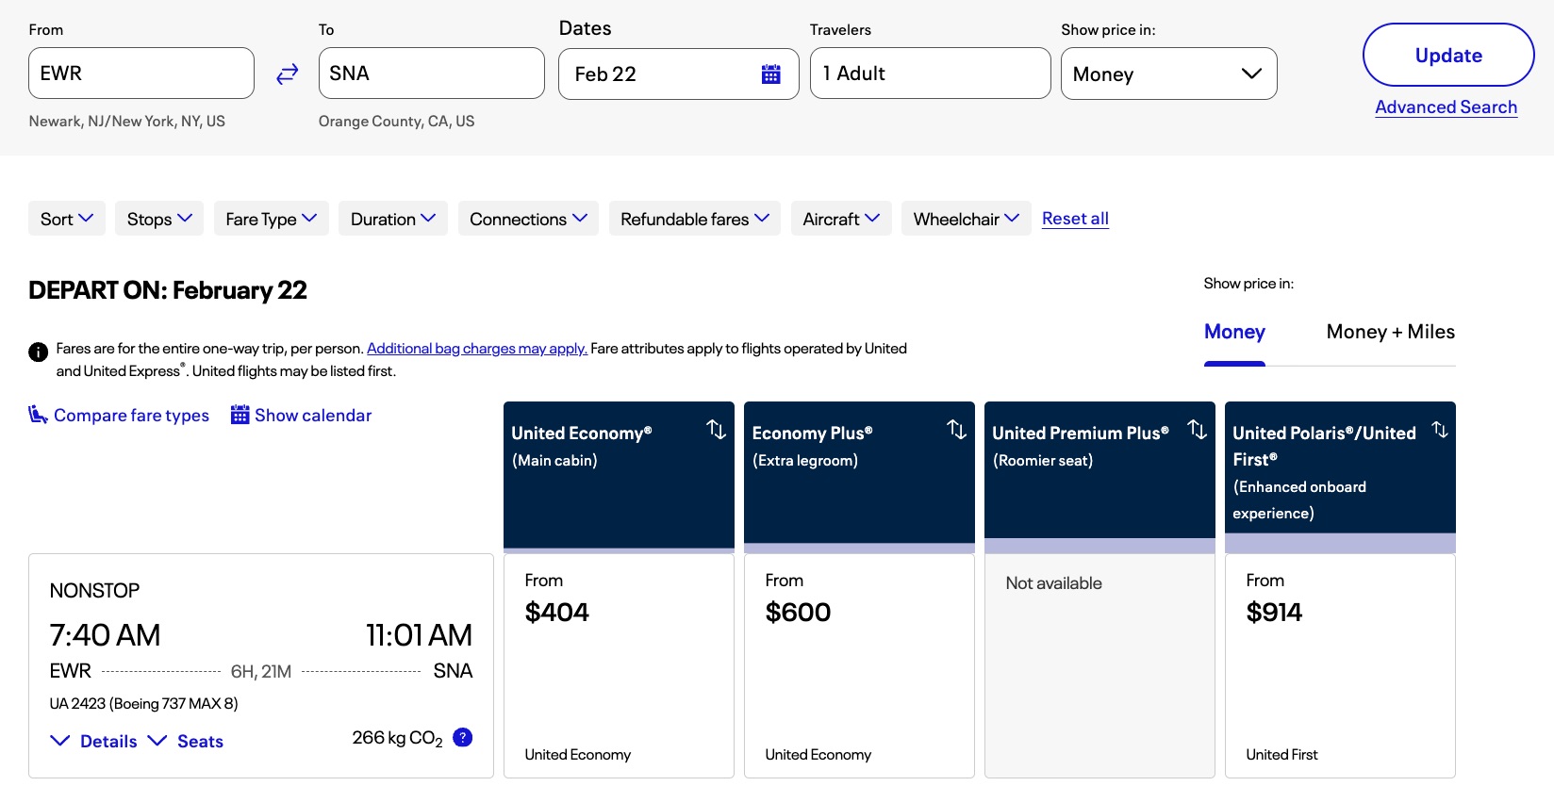
Task: Click the NONSTOP label
Action: coord(94,591)
